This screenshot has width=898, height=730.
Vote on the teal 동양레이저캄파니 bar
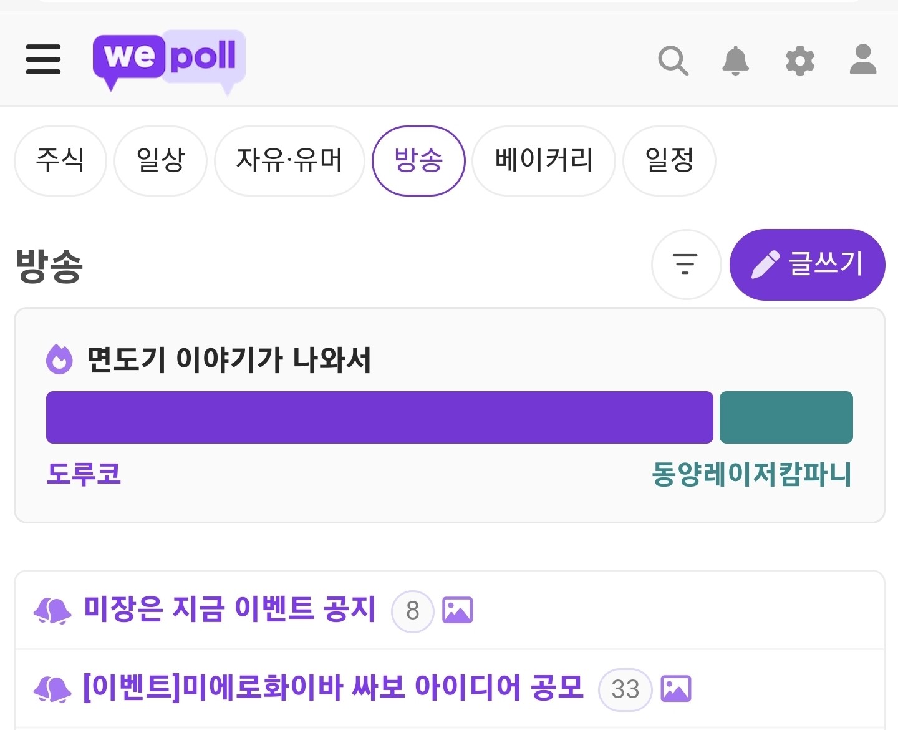tap(786, 417)
